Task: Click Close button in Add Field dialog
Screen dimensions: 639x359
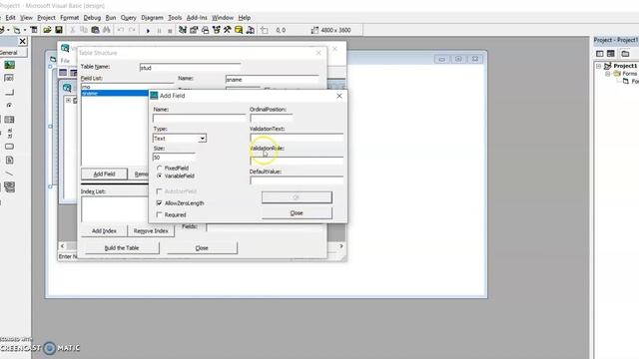Action: click(x=297, y=212)
